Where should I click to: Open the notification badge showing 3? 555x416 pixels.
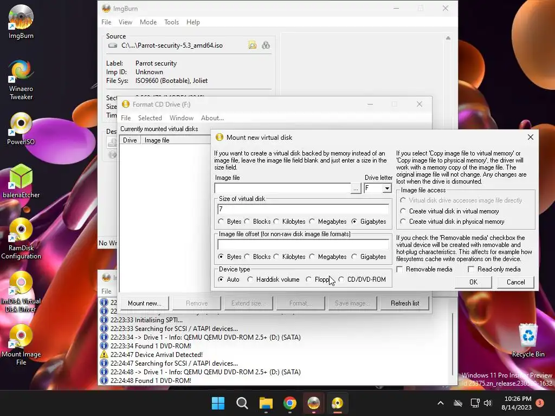(x=540, y=402)
